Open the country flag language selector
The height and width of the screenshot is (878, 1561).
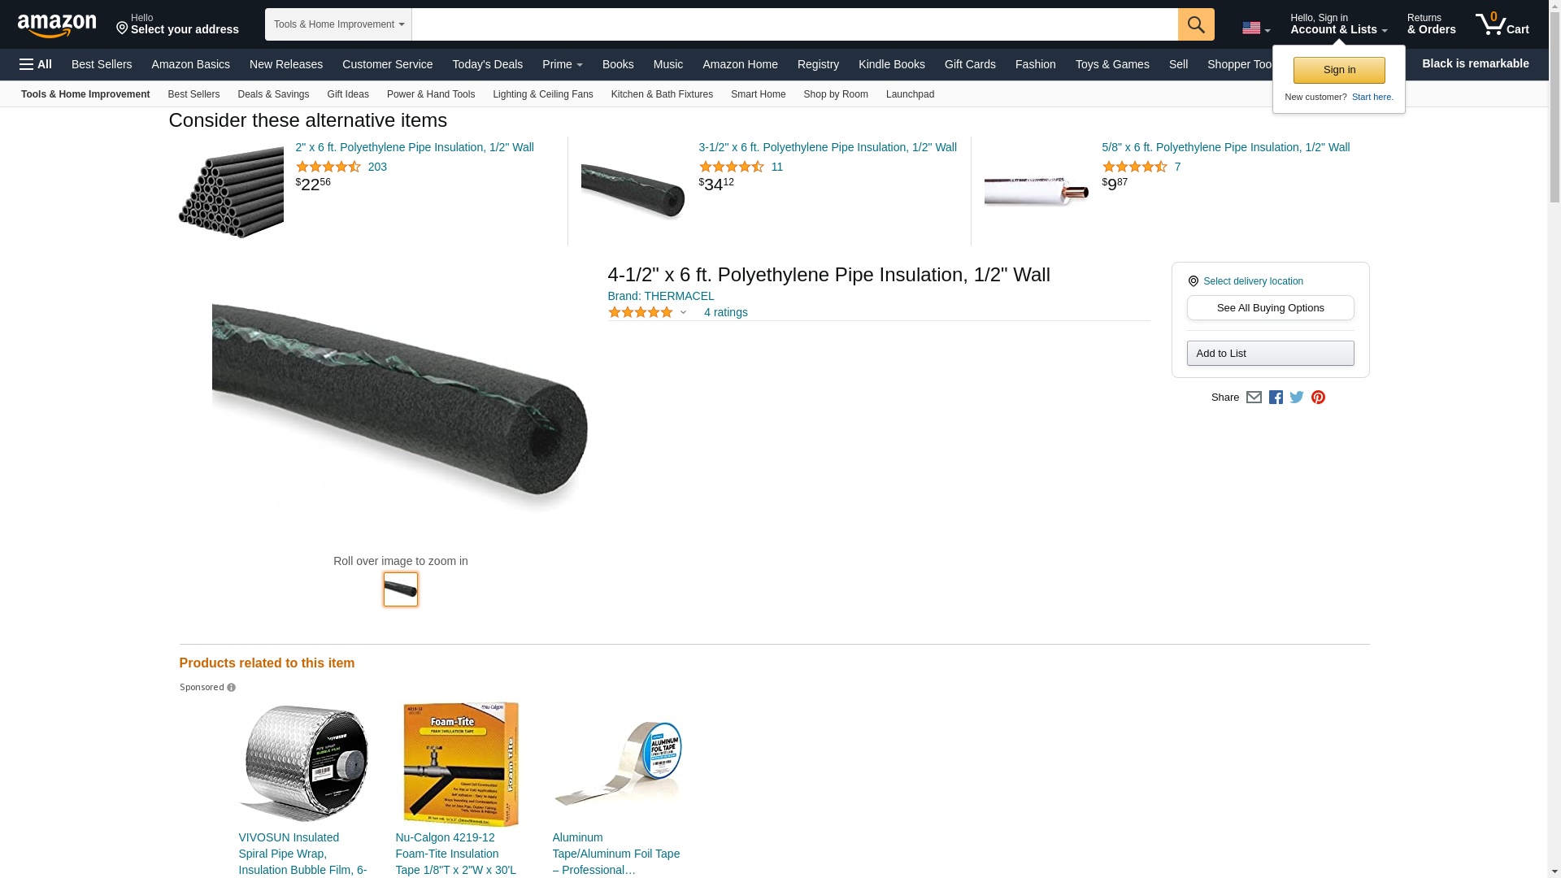click(1256, 28)
